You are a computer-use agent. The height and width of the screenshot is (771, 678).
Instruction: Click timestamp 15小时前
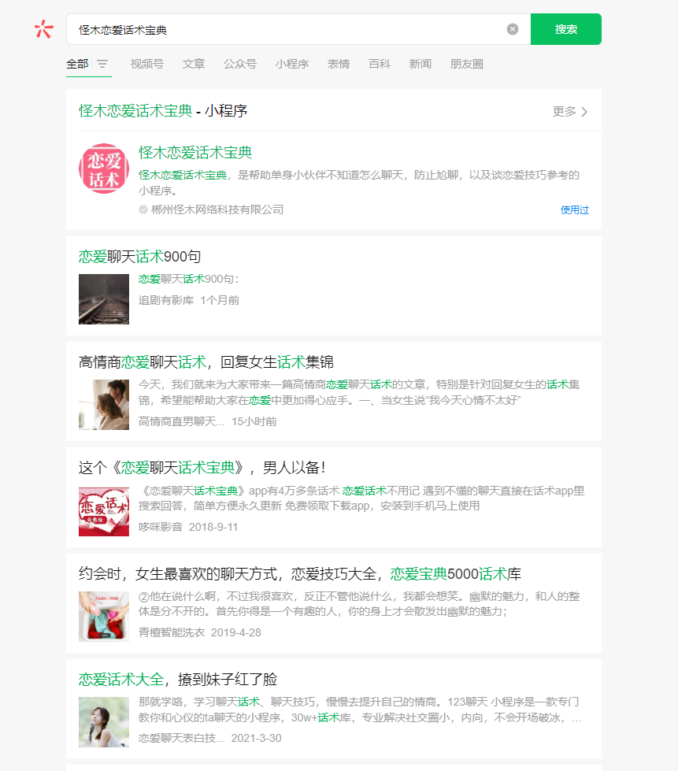(254, 421)
